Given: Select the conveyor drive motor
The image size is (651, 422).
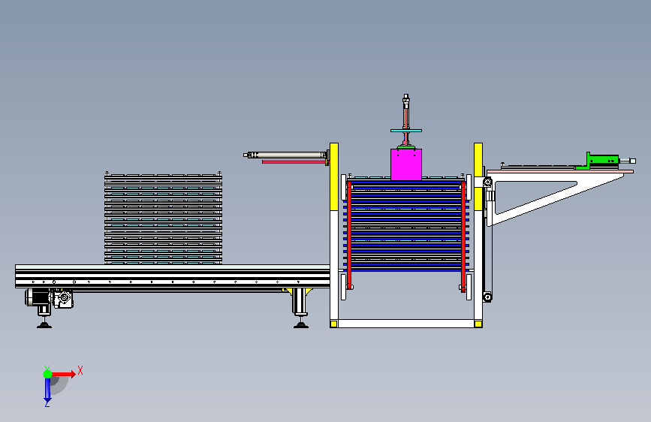Looking at the screenshot, I should point(38,297).
